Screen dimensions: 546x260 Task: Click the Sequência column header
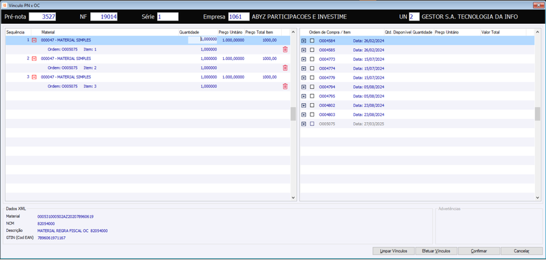click(x=15, y=32)
